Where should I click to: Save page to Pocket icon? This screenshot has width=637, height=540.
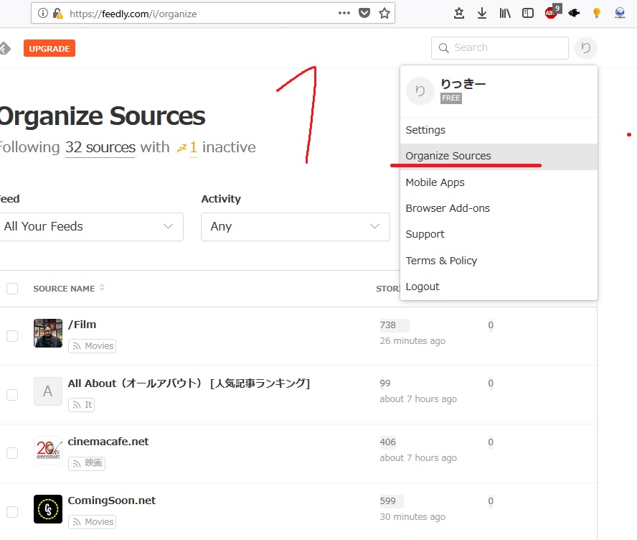(x=364, y=13)
